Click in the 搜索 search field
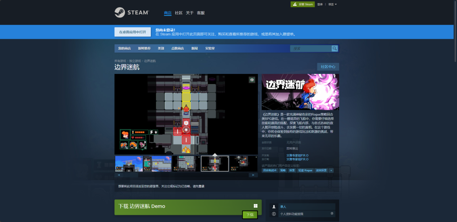This screenshot has height=222, width=457. [x=311, y=48]
